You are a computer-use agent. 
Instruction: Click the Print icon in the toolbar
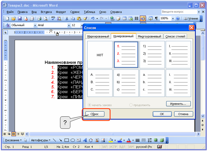pos(39,18)
